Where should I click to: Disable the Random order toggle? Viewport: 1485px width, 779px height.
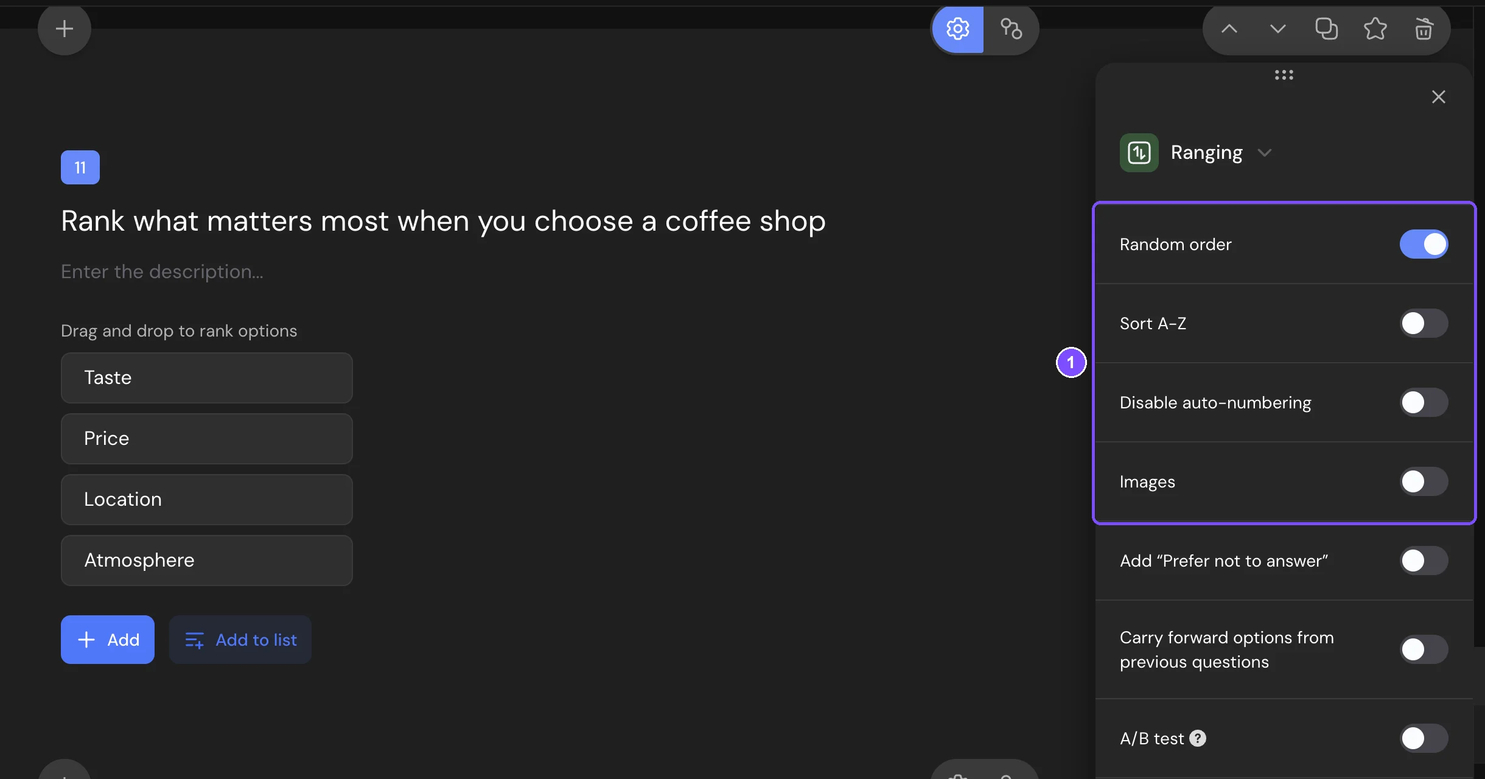click(x=1424, y=244)
